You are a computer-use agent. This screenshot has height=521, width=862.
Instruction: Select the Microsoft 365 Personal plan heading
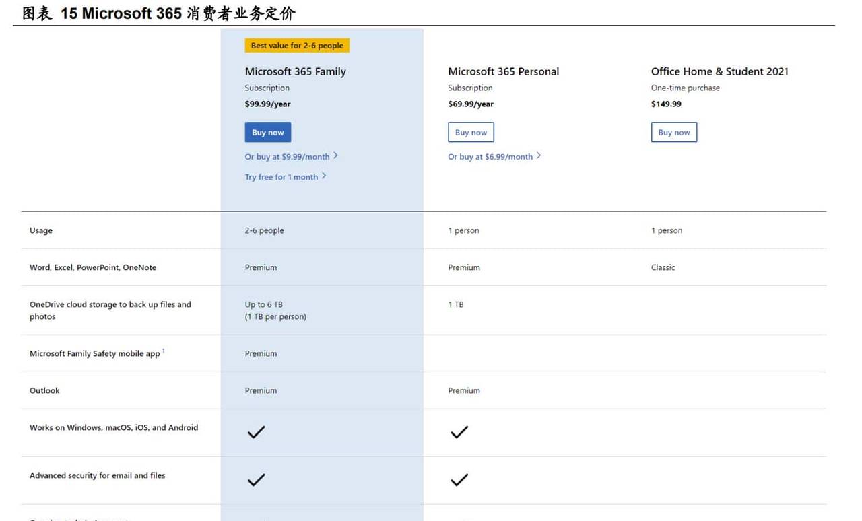503,71
